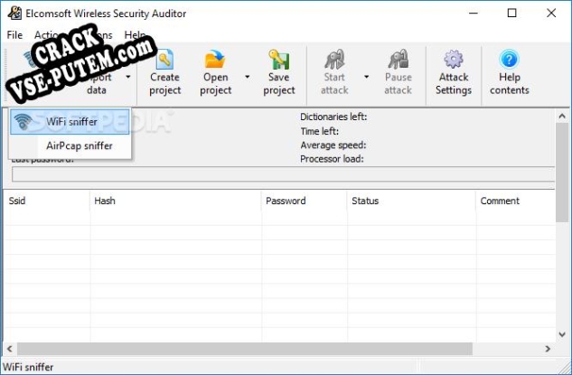Click the Processor load label
This screenshot has height=375, width=572.
(x=332, y=159)
